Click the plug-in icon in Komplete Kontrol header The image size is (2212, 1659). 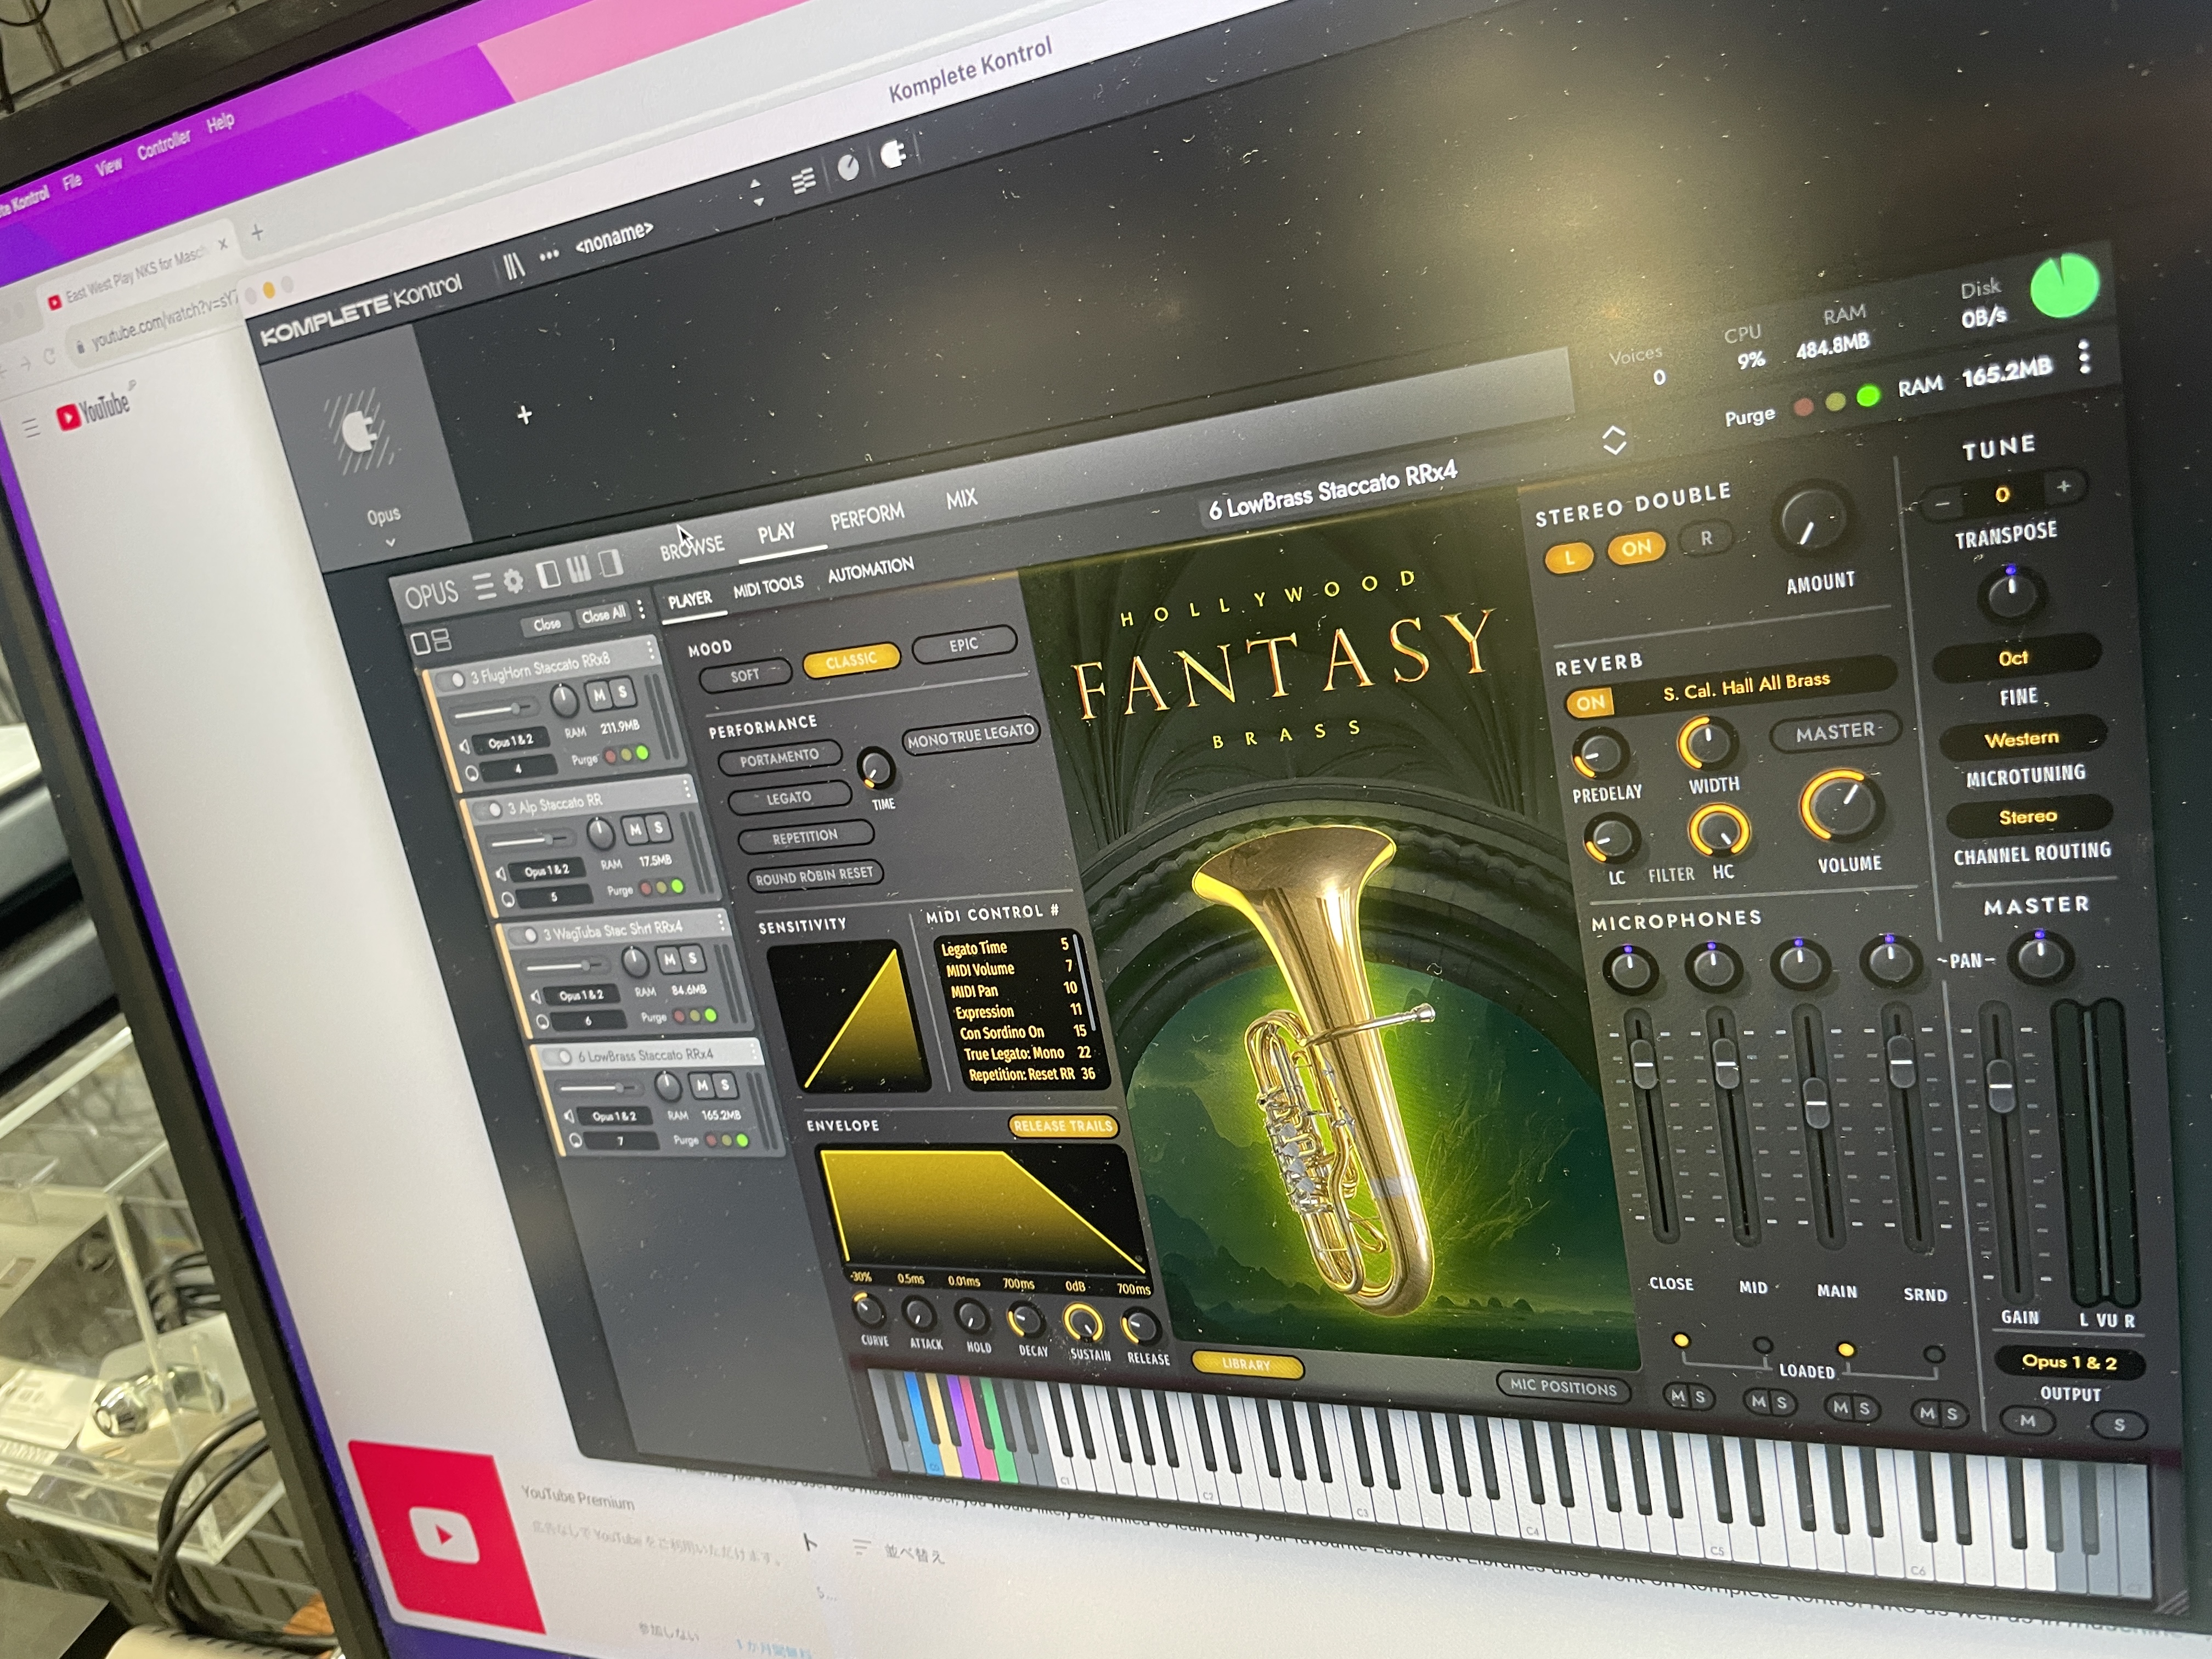tap(893, 154)
